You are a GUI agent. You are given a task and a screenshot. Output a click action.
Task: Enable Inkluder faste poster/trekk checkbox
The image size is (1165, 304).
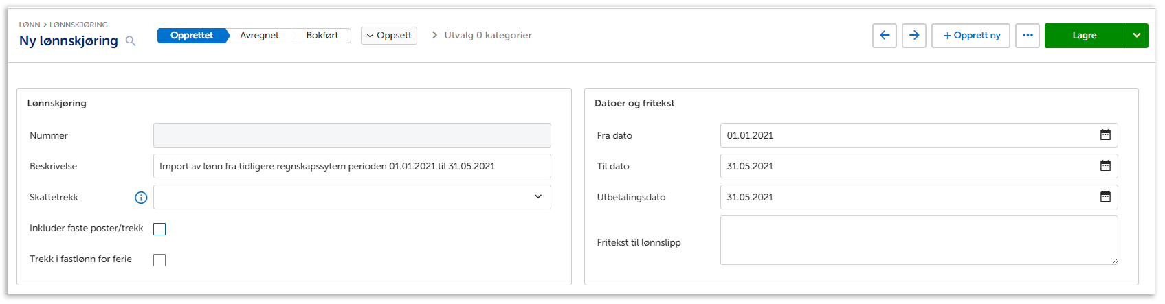(159, 229)
